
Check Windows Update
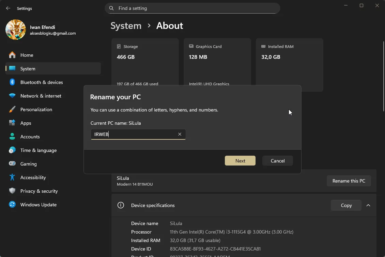pyautogui.click(x=38, y=205)
